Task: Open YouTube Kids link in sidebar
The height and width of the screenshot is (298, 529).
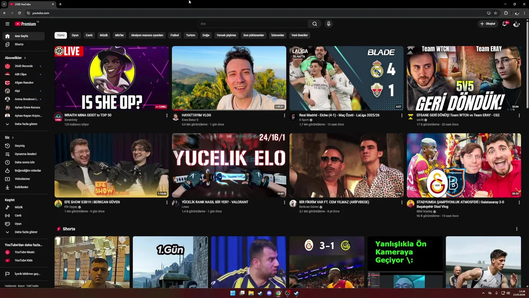Action: click(x=23, y=260)
